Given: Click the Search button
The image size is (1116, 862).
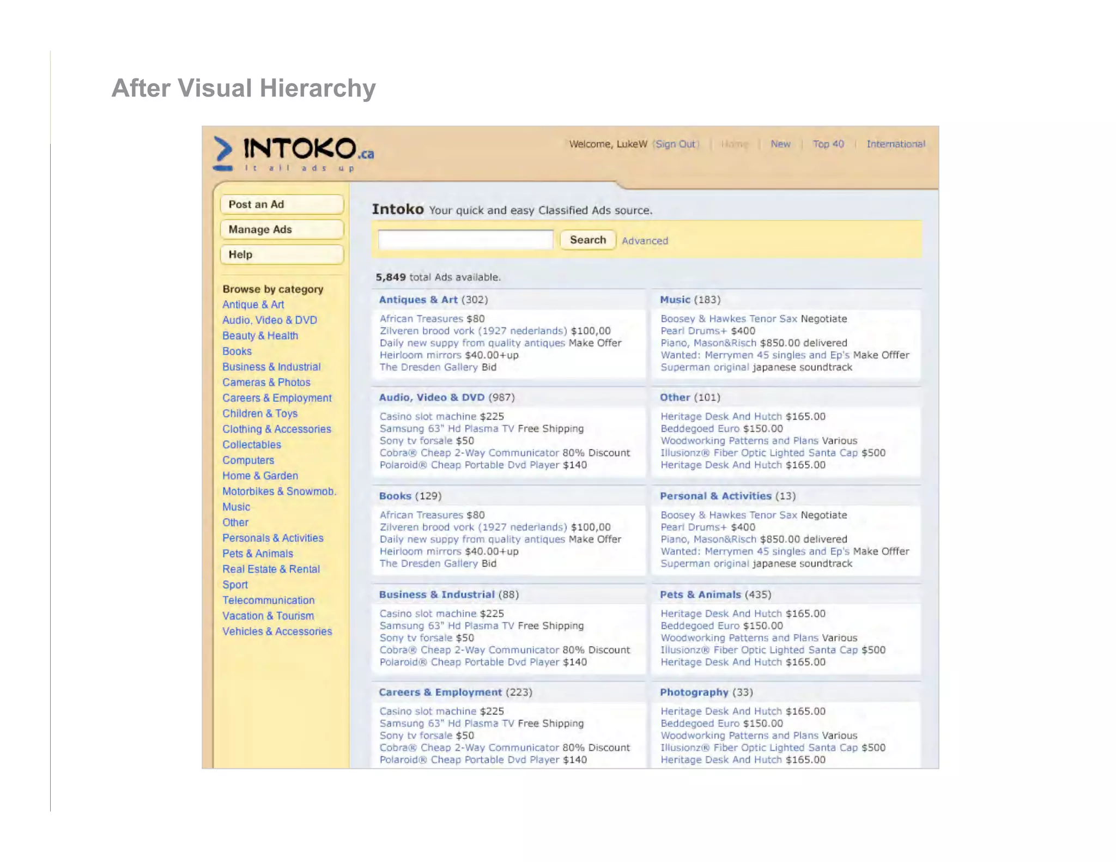Looking at the screenshot, I should 587,240.
